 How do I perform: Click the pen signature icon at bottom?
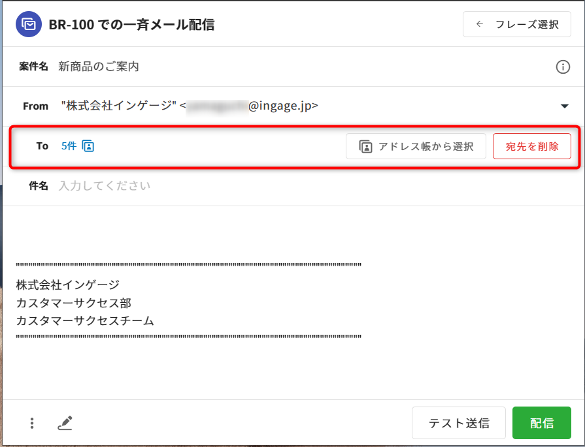[65, 423]
